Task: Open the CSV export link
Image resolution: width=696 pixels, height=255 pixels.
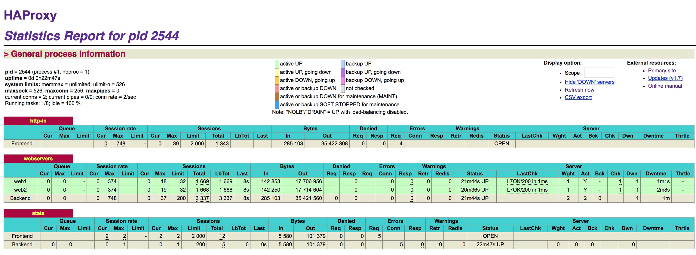Action: pos(578,97)
